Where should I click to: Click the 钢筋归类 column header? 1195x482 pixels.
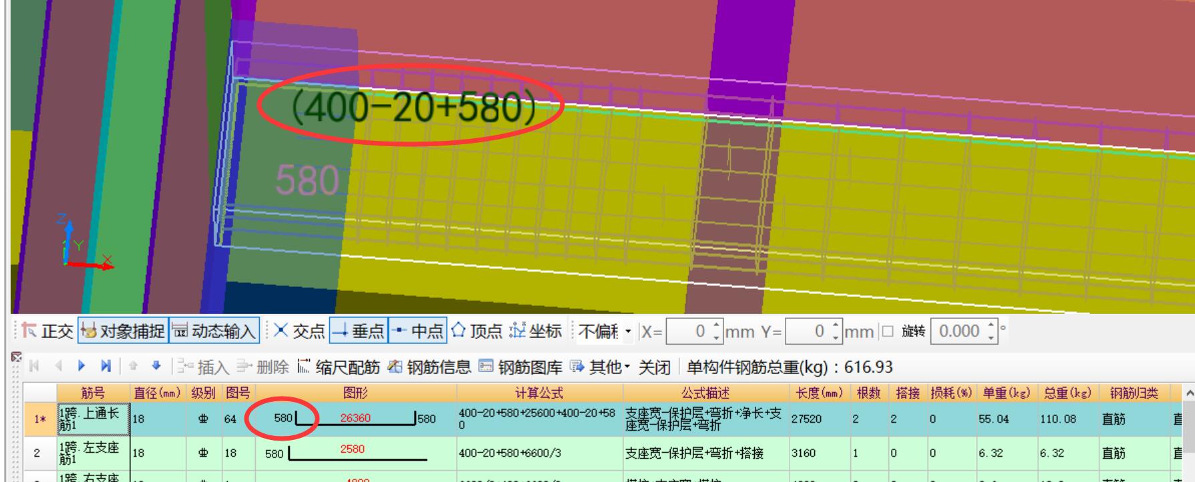1134,393
